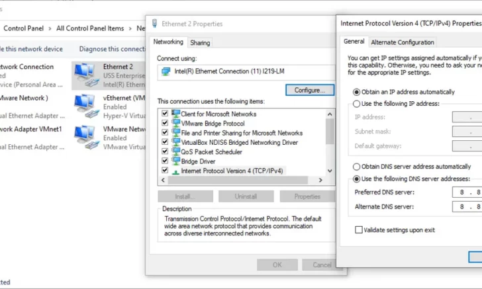Select QoS Packet Scheduler row text
Screen dimensions: 482x289
(211, 151)
